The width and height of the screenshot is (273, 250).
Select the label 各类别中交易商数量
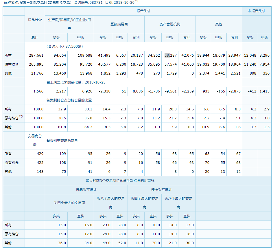tap(62, 140)
